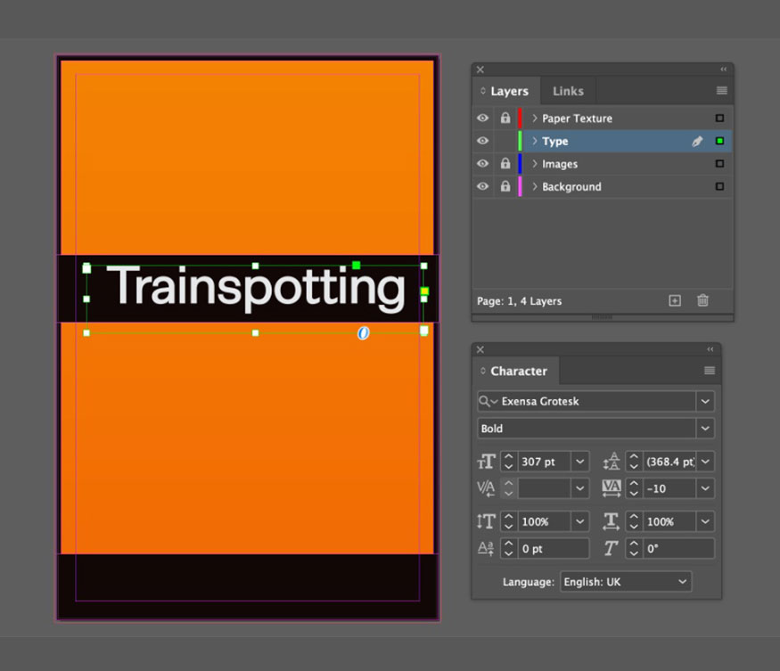
Task: Expand the Type layer contents
Action: click(535, 141)
